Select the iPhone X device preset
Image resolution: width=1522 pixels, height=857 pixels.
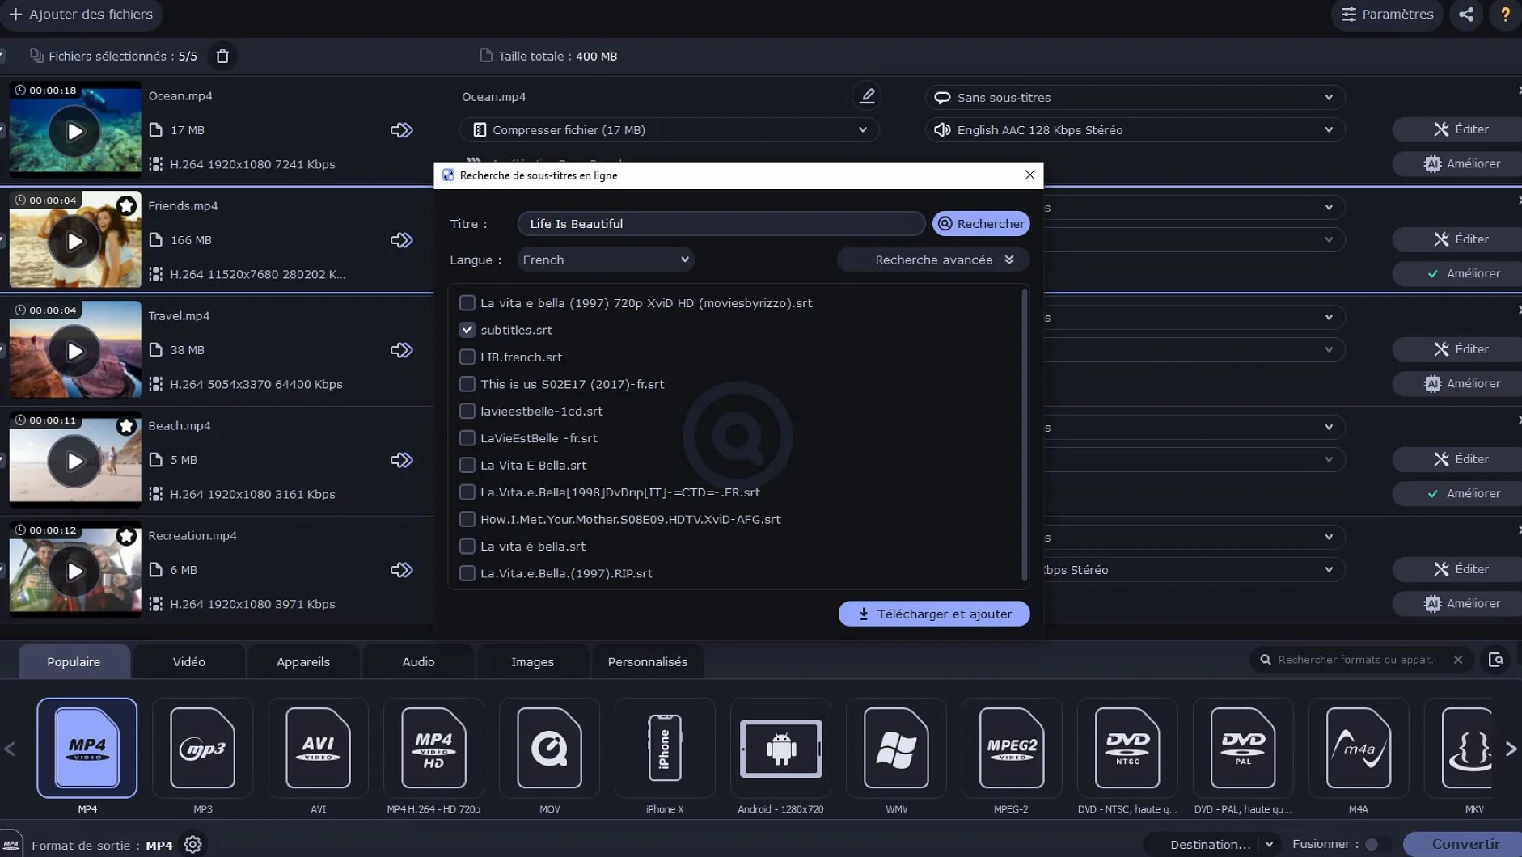[665, 748]
